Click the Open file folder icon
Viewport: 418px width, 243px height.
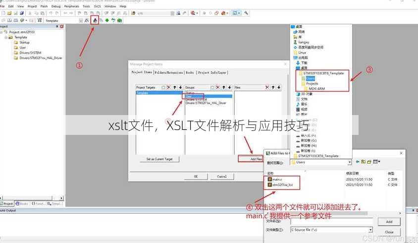tap(9, 13)
